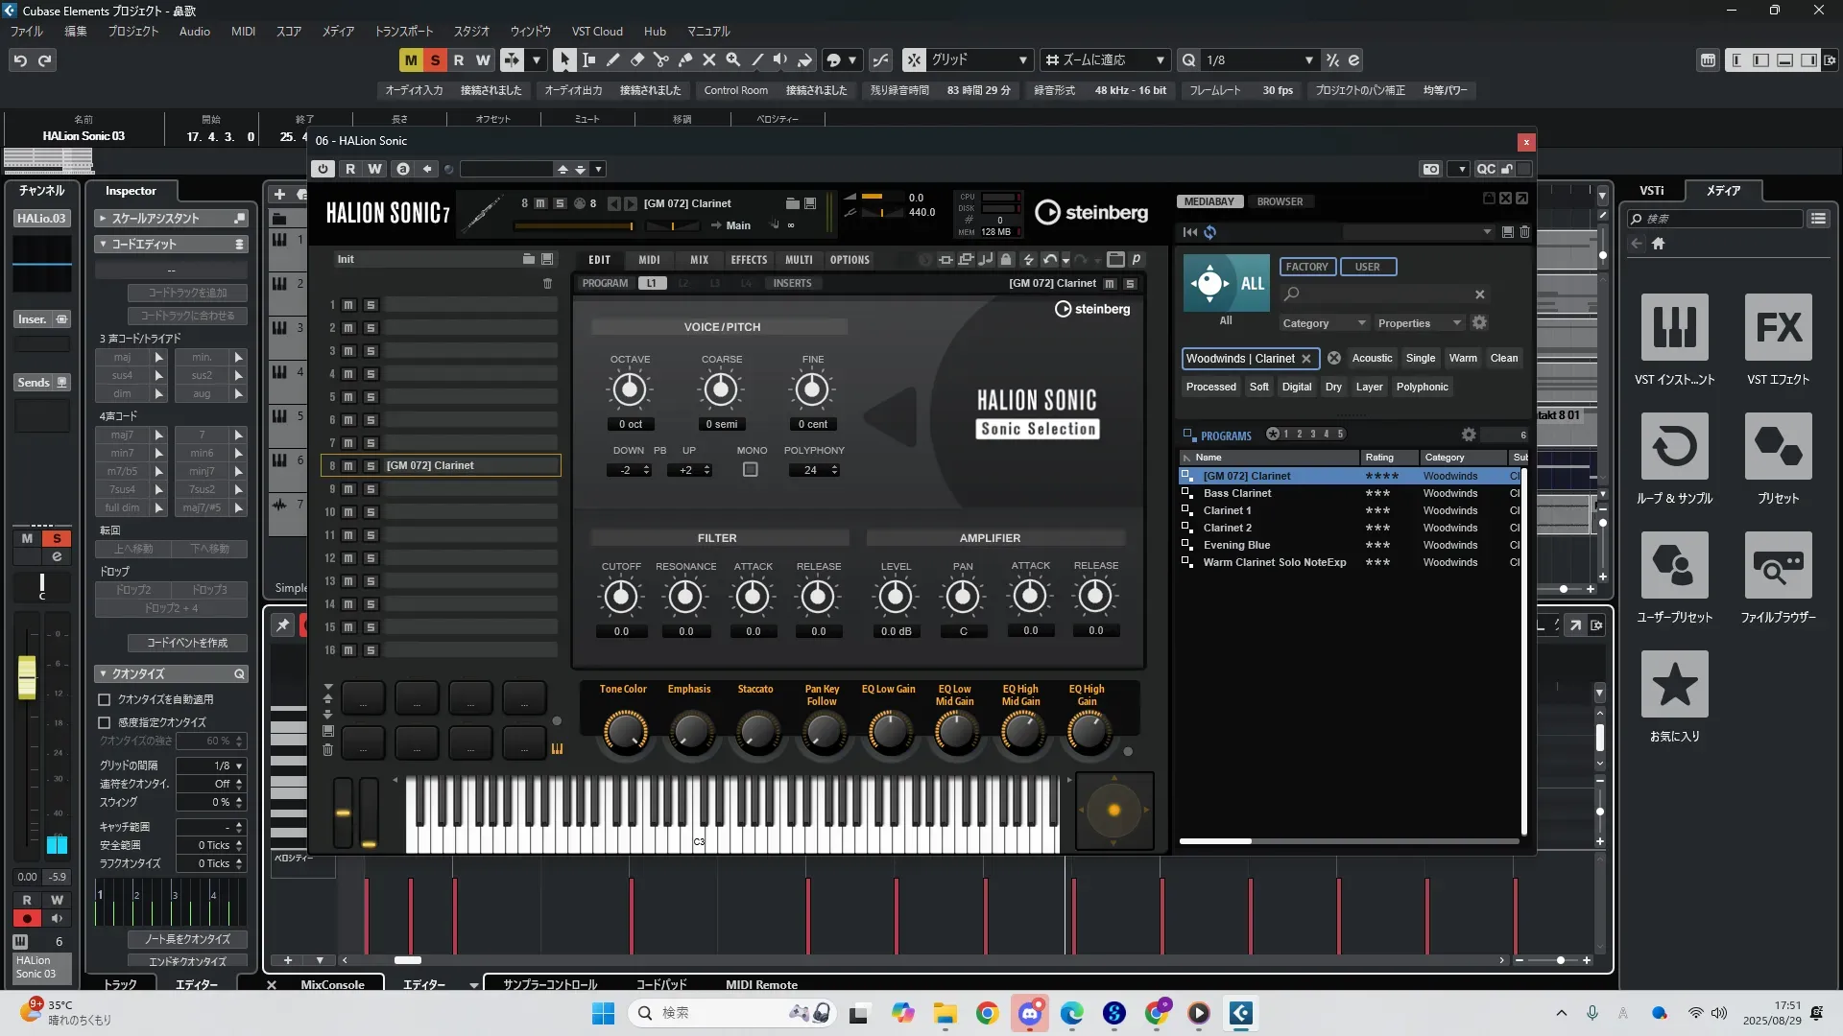Viewport: 1843px width, 1036px height.
Task: Click the Undo arrow in the toolbar
Action: click(x=20, y=60)
